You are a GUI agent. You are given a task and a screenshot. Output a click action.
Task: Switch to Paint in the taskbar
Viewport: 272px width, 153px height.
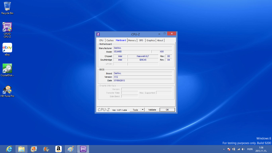(x=71, y=149)
